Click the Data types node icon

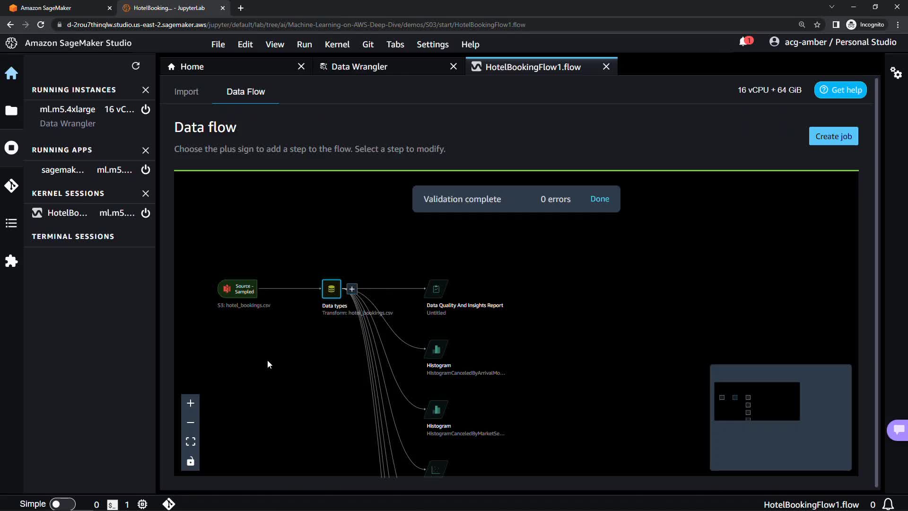pos(331,289)
